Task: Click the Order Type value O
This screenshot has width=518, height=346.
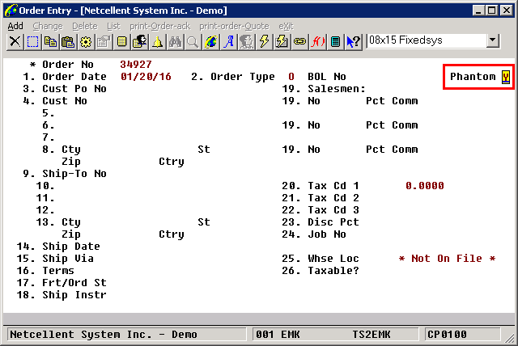Action: click(291, 77)
